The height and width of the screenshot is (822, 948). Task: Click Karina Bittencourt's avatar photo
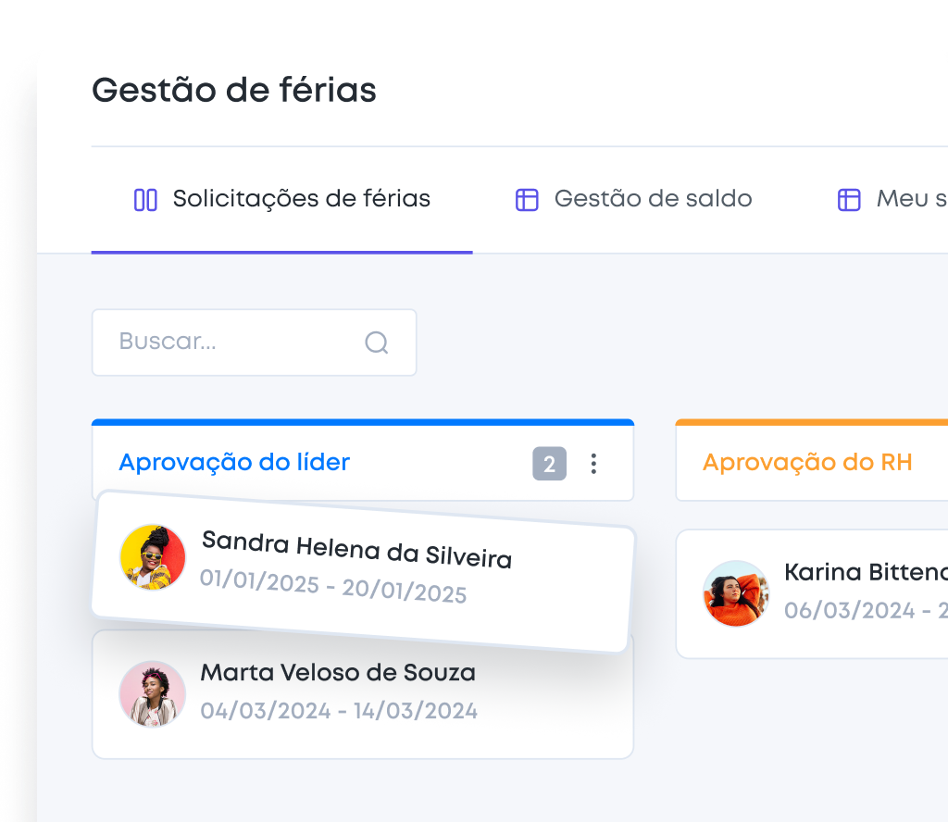736,593
